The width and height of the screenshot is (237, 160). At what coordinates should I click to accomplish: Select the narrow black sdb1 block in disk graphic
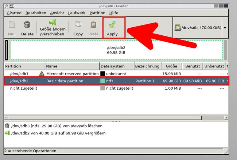point(7,50)
